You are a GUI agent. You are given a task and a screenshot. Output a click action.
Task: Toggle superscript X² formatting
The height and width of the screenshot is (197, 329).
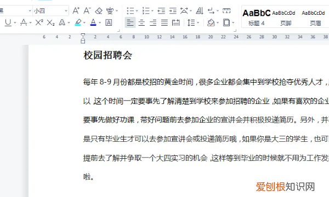click(x=39, y=22)
